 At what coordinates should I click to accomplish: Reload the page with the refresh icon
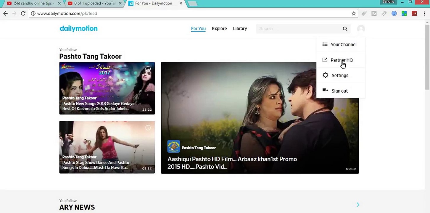23,13
